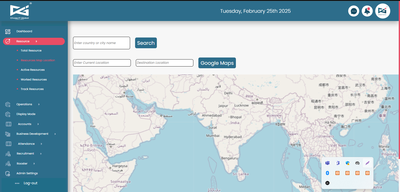400x192 pixels.
Task: Click the Bluetooth icon in system tray
Action: click(x=327, y=173)
